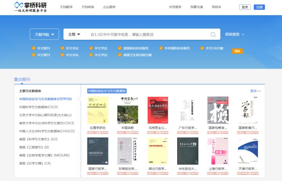Viewport: 282px width, 181px height.
Task: Open the 我要充值 menu item
Action: click(197, 7)
